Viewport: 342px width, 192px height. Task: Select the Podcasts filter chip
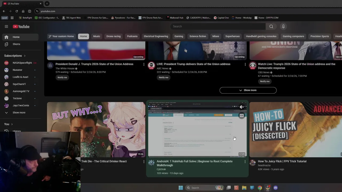(x=132, y=36)
